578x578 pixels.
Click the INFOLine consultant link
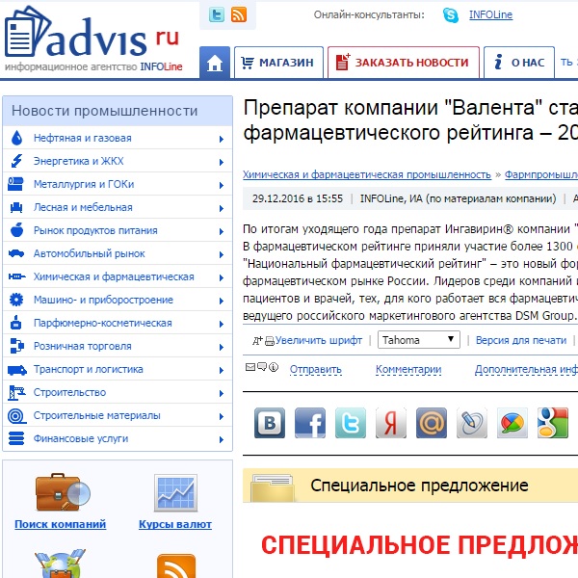point(490,14)
